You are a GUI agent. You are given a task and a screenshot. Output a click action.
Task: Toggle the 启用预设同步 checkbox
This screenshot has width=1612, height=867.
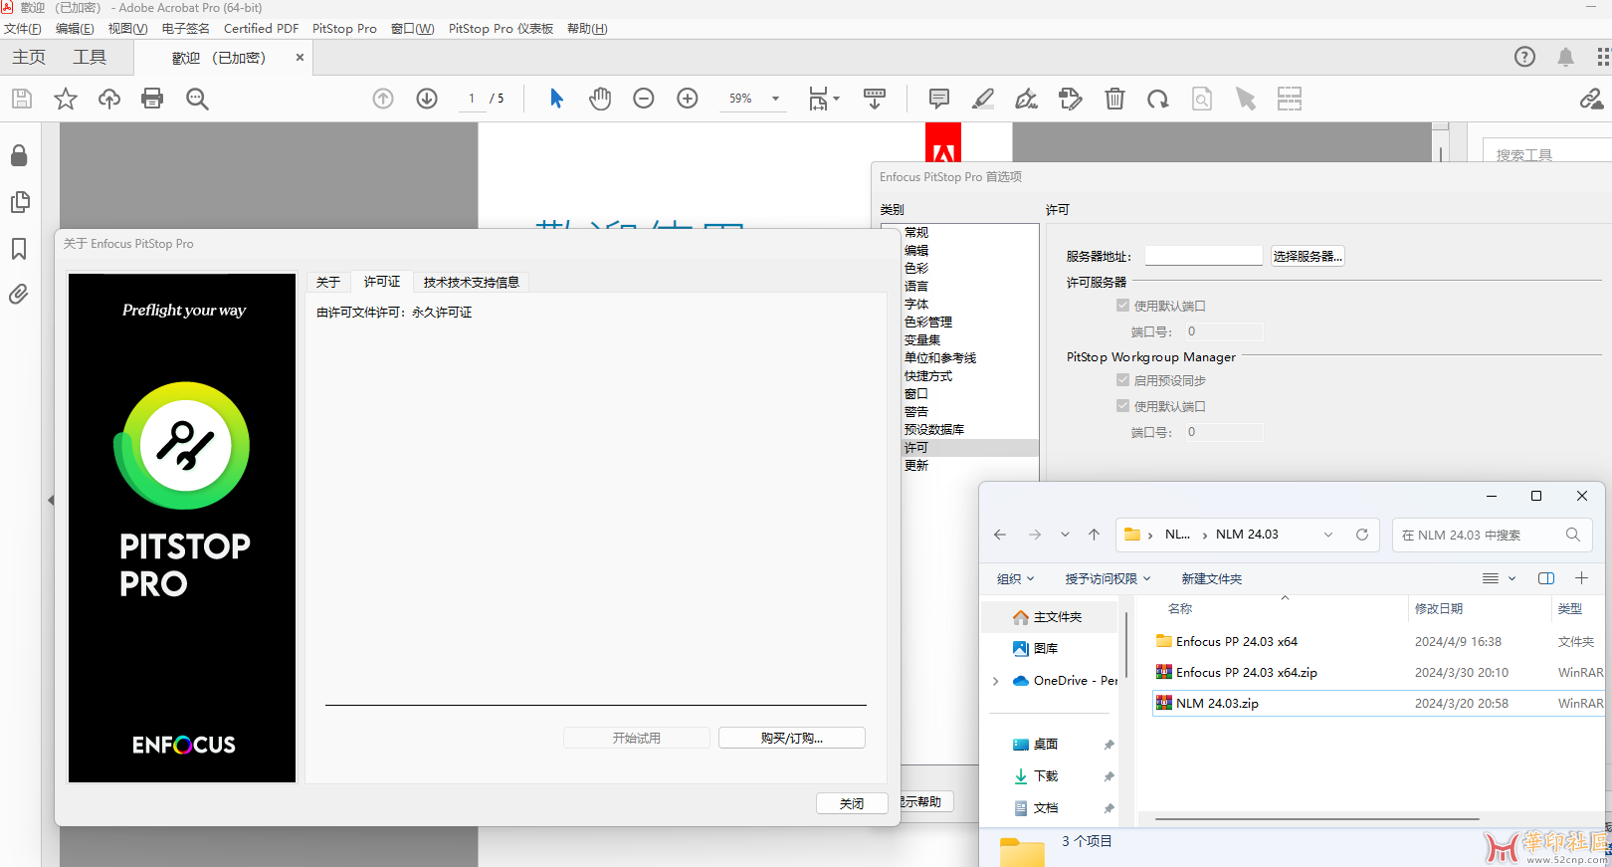[1123, 380]
